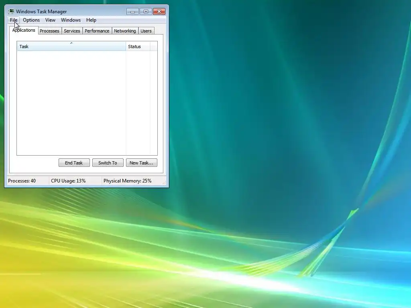
Task: Select the Applications tab
Action: (24, 30)
